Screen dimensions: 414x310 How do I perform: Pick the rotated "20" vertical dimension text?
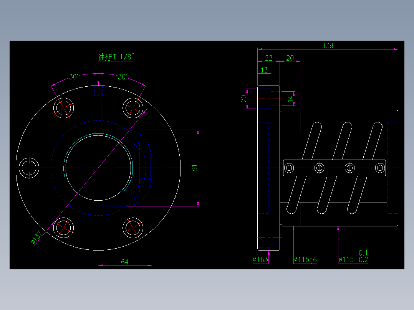tap(243, 99)
